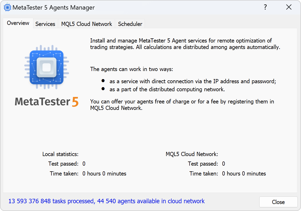This screenshot has height=211, width=301.
Task: Open the Services tab
Action: click(x=45, y=24)
